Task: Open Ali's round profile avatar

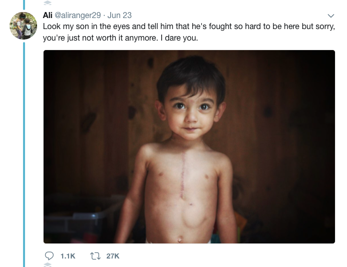Action: tap(23, 26)
